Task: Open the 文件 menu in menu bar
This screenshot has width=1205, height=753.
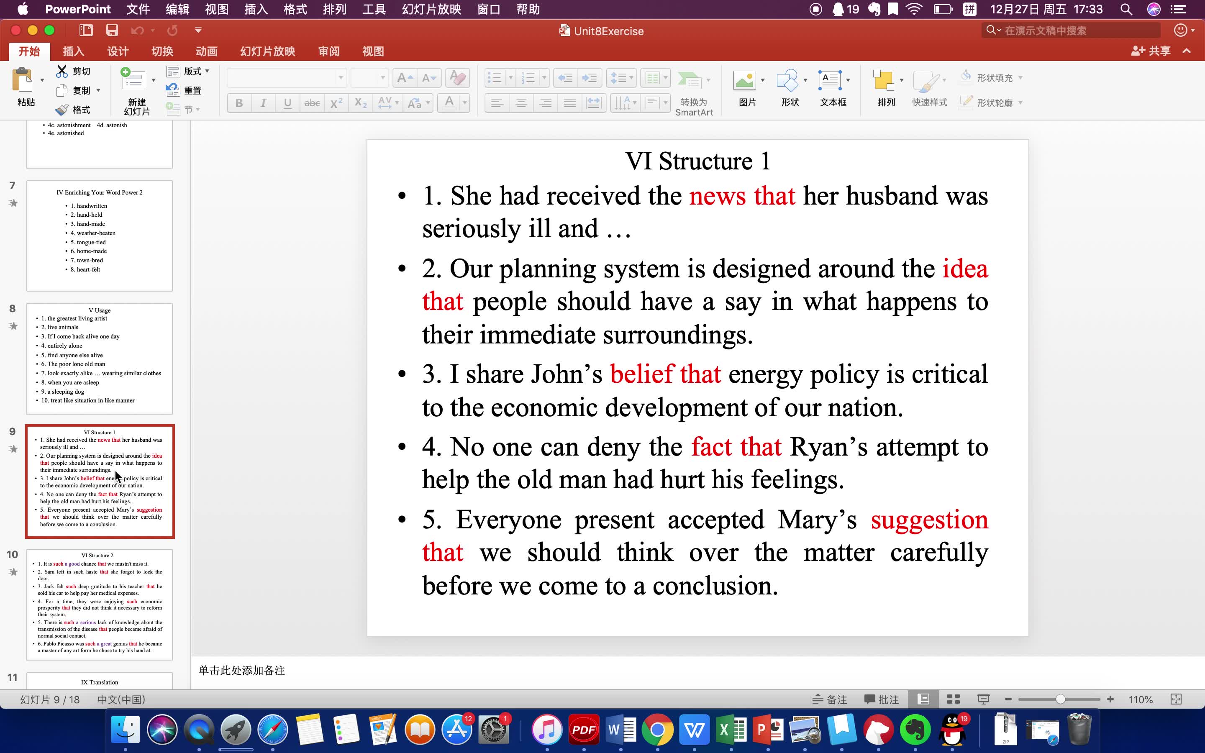Action: (138, 9)
